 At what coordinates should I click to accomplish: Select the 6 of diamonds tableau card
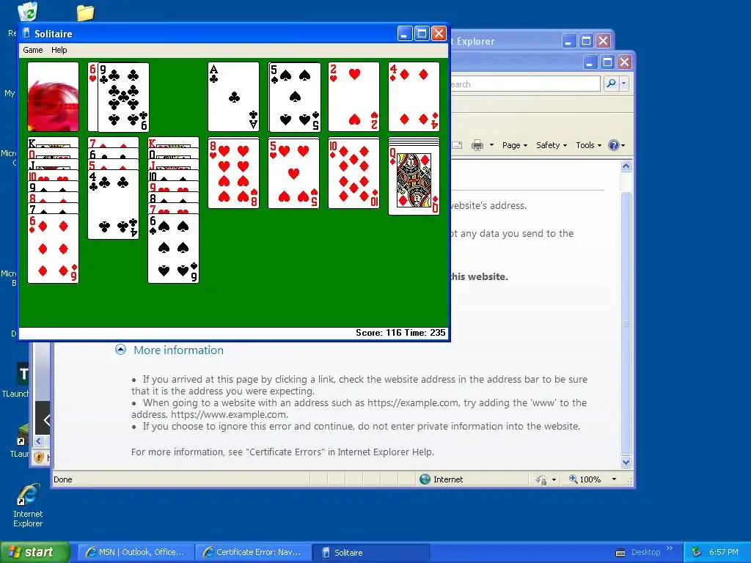tap(53, 249)
